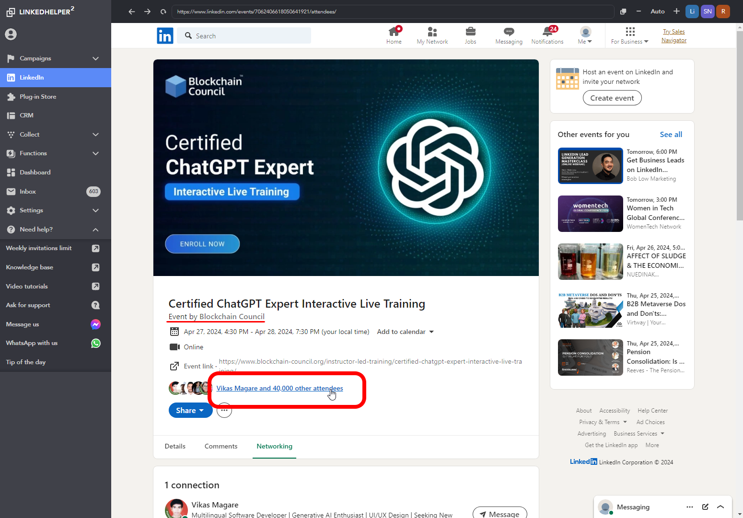Switch to the Details tab
This screenshot has width=743, height=518.
[x=175, y=446]
